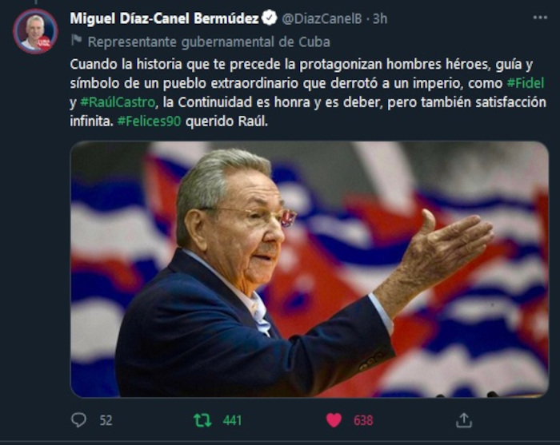Open Miguel Díaz-Canel profile avatar

35,31
